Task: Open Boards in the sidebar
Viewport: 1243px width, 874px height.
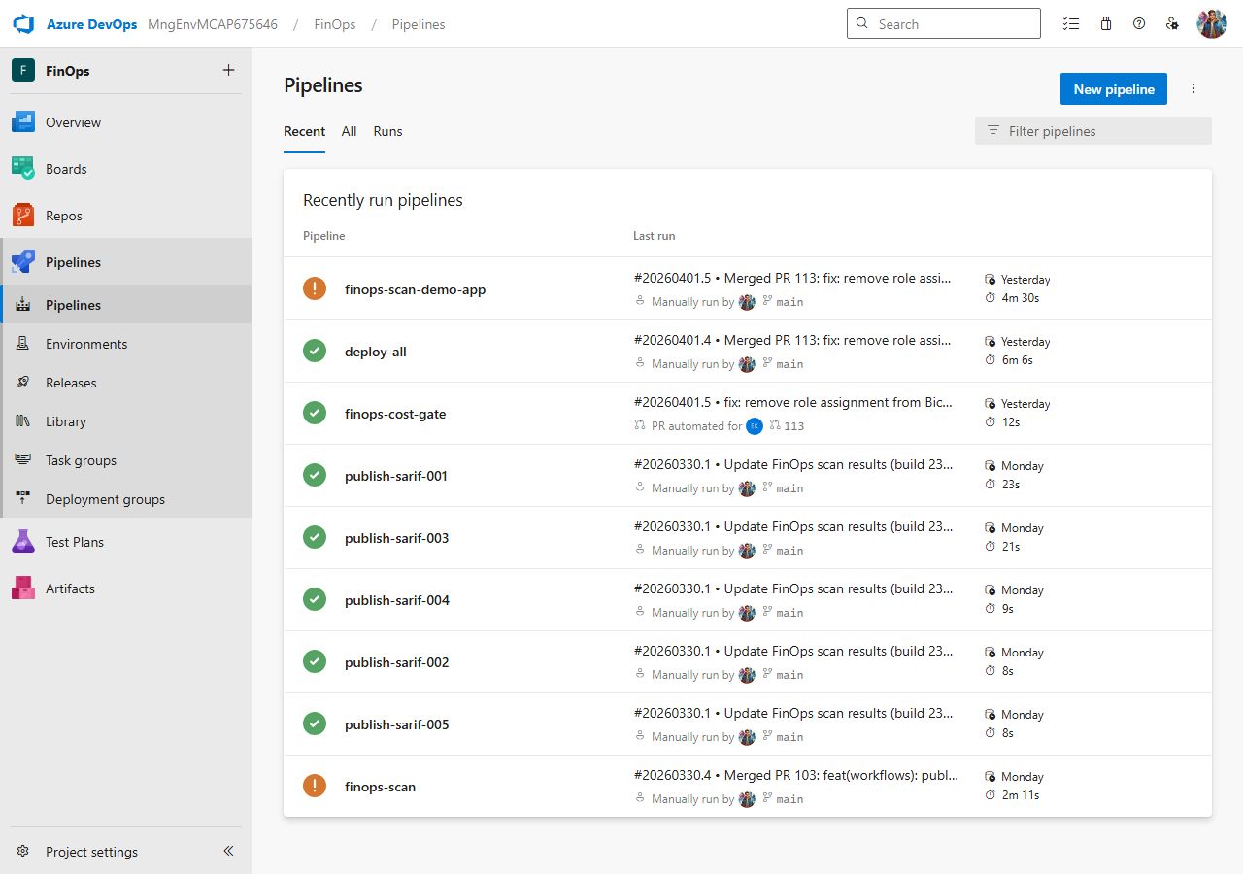Action: 126,169
